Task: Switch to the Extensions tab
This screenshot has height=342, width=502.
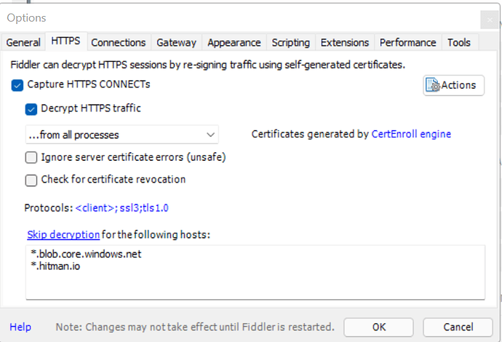Action: (x=344, y=43)
